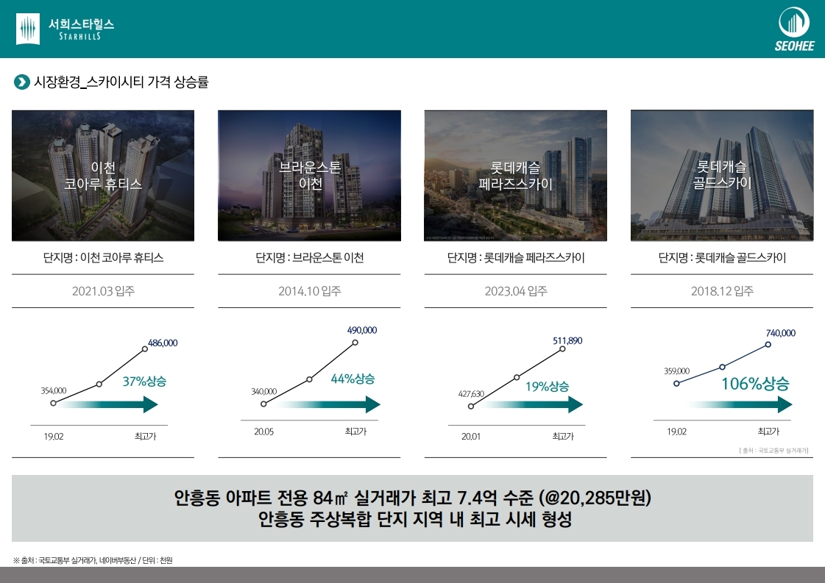Click the green arrow under 106%상승

[740, 404]
